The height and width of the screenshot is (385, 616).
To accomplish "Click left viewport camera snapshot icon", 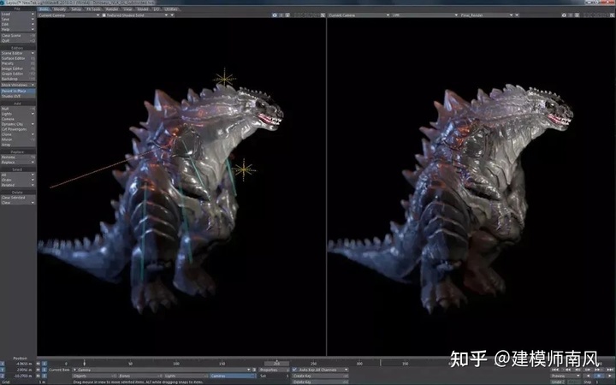I will [275, 15].
